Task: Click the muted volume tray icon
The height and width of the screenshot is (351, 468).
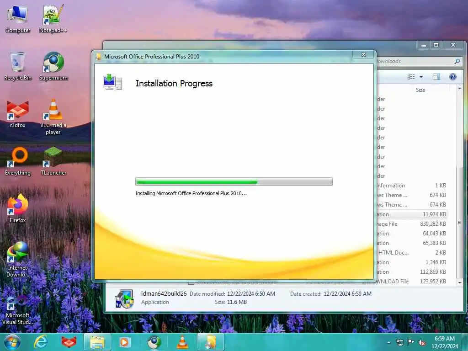Action: [422, 342]
